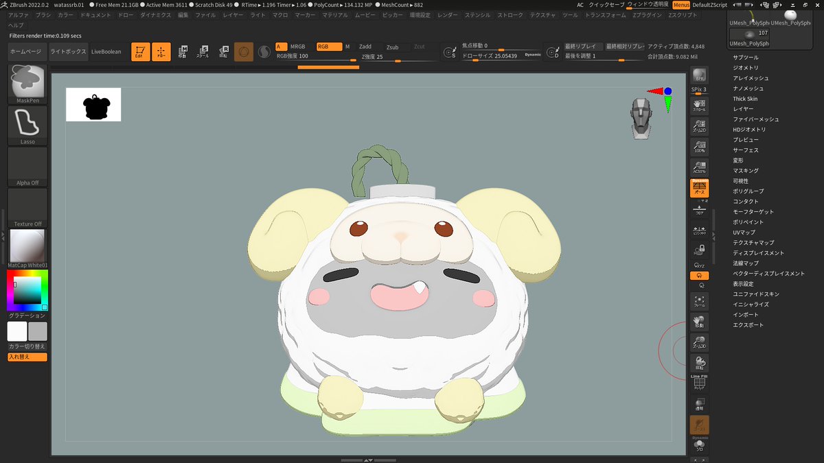Click the Zoom2D icon

(699, 126)
